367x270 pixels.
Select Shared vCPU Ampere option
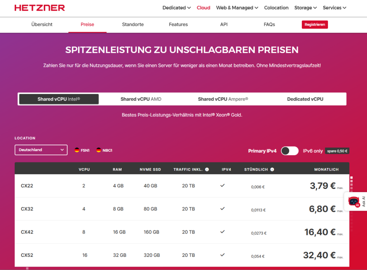(x=223, y=99)
